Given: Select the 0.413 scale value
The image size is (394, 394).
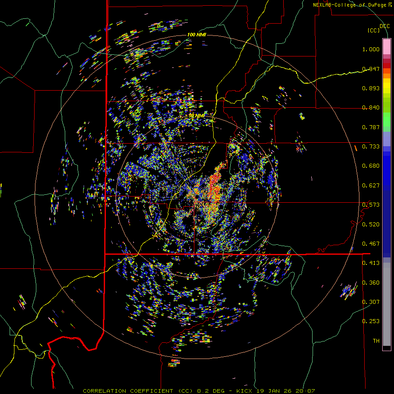Looking at the screenshot, I should click(371, 263).
